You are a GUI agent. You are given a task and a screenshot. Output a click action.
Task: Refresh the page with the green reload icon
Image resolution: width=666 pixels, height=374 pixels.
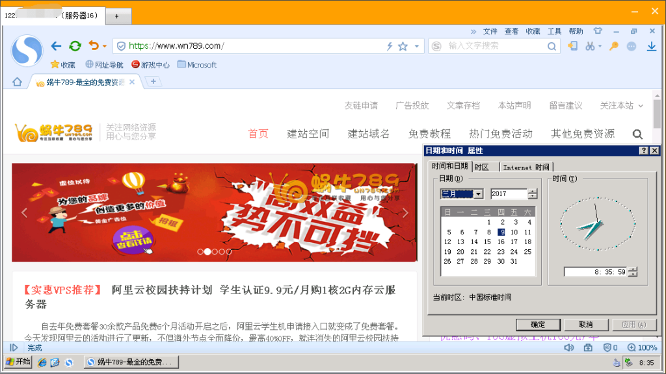click(x=75, y=46)
